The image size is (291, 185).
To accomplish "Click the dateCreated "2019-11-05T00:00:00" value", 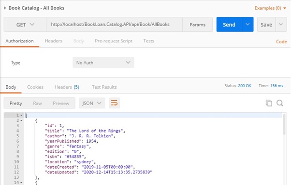I will pos(107,167).
